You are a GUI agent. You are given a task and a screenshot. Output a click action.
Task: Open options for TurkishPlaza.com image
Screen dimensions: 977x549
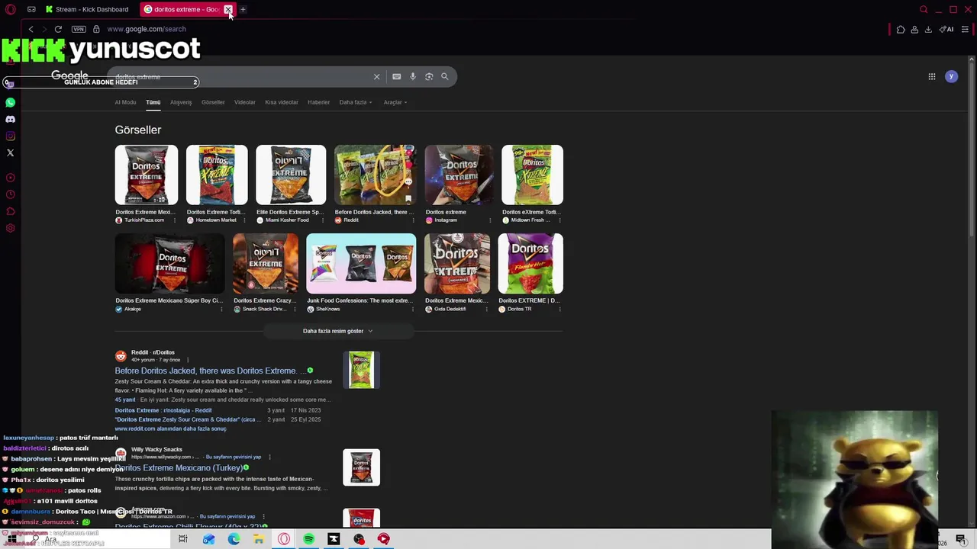tap(174, 220)
